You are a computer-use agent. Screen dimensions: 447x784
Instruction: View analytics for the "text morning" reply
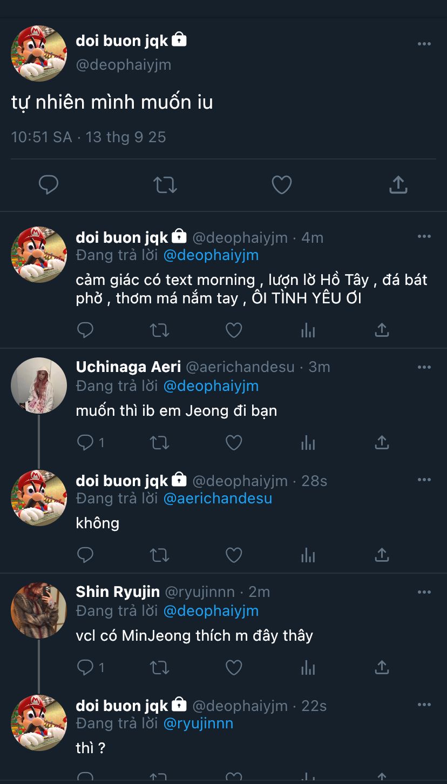[x=308, y=330]
